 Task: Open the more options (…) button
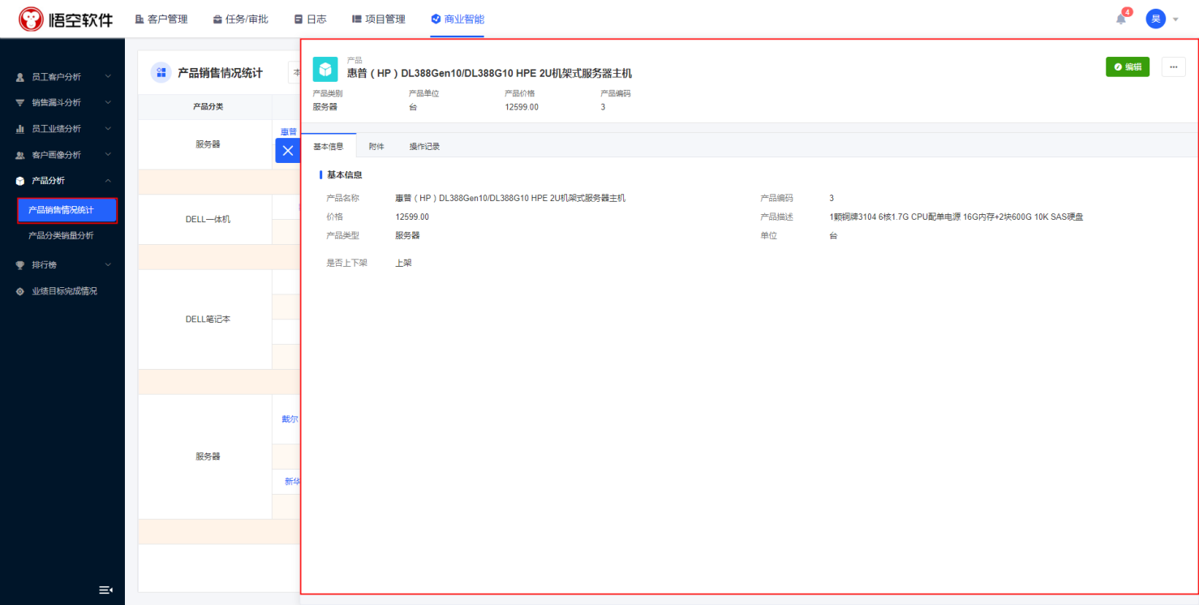tap(1174, 67)
